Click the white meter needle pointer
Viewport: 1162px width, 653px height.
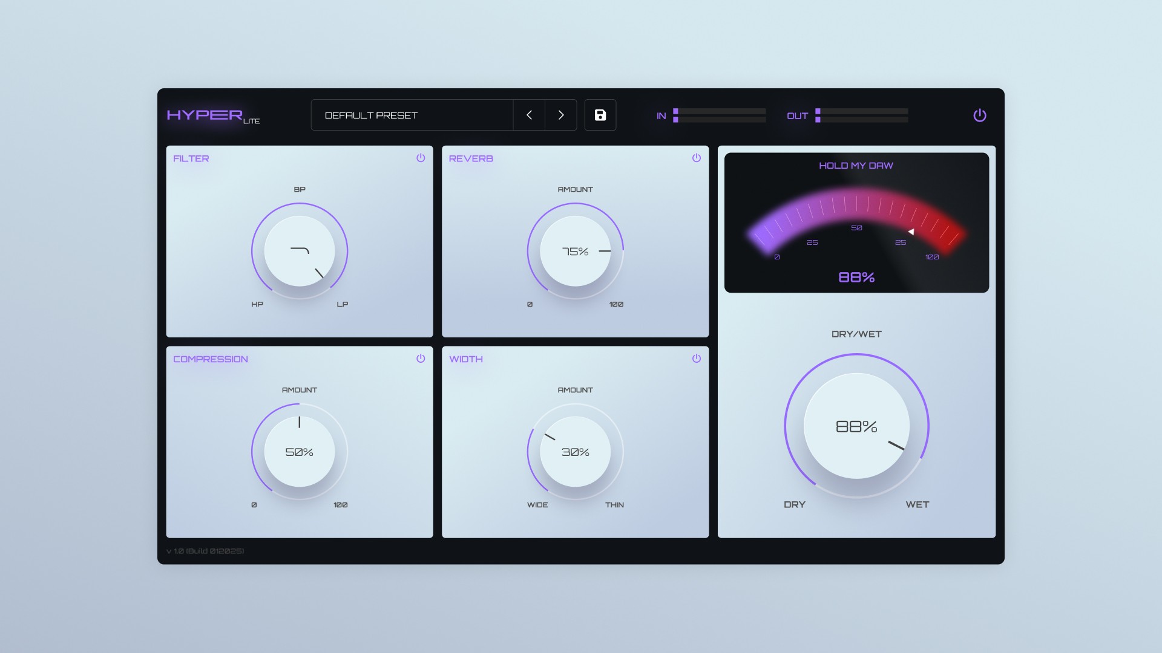(911, 232)
